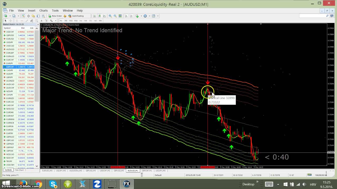Open the Charts menu

(x=43, y=10)
